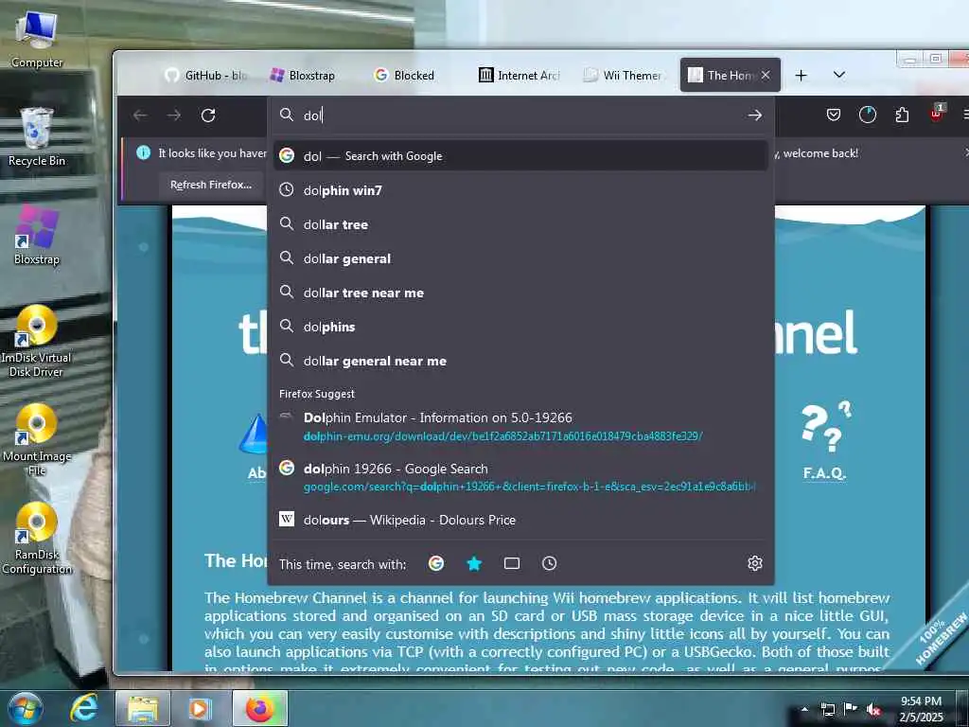Image resolution: width=969 pixels, height=727 pixels.
Task: Open the Firefox account circle icon
Action: point(868,115)
